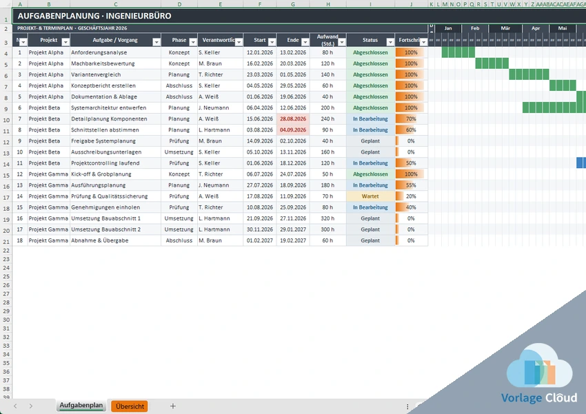Expand the Aufwand (Std.) filter
The width and height of the screenshot is (586, 414).
[x=341, y=42]
